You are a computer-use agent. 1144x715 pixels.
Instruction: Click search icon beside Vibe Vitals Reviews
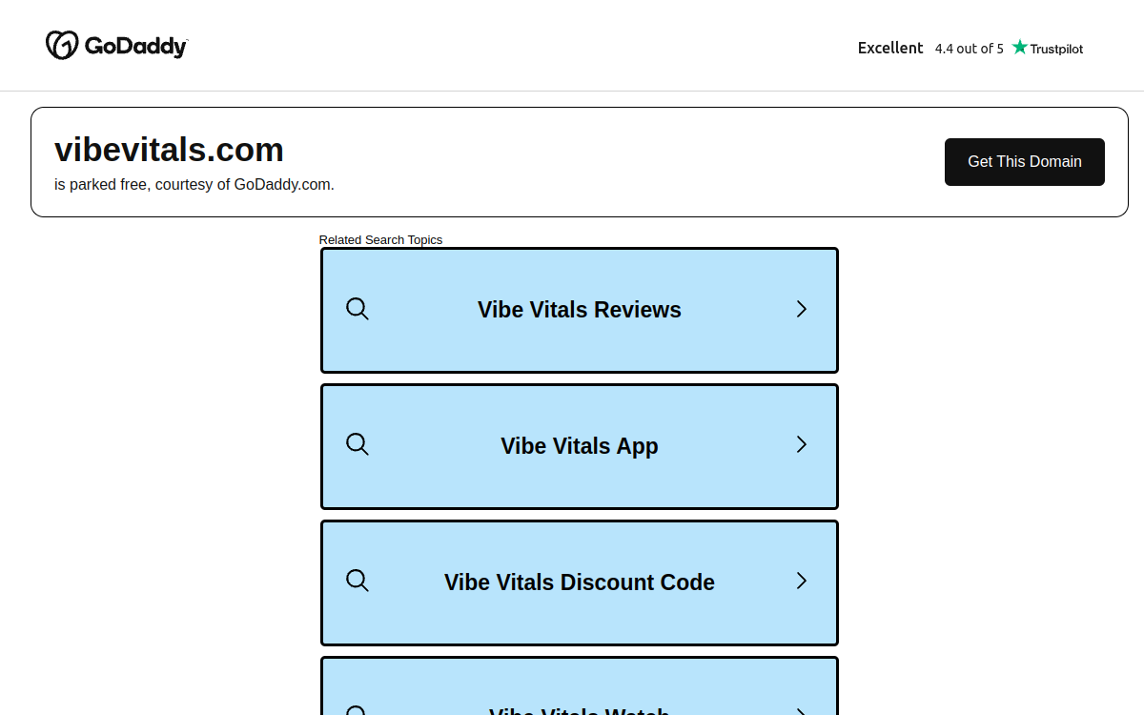pyautogui.click(x=357, y=309)
